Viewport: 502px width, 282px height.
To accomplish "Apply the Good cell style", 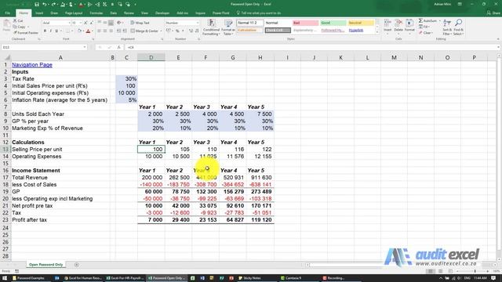I will 333,23.
